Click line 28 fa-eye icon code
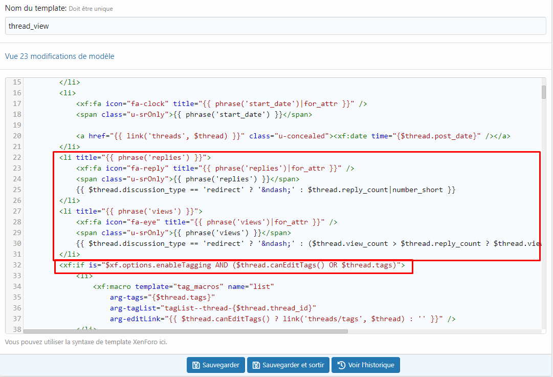This screenshot has width=553, height=377. (207, 222)
